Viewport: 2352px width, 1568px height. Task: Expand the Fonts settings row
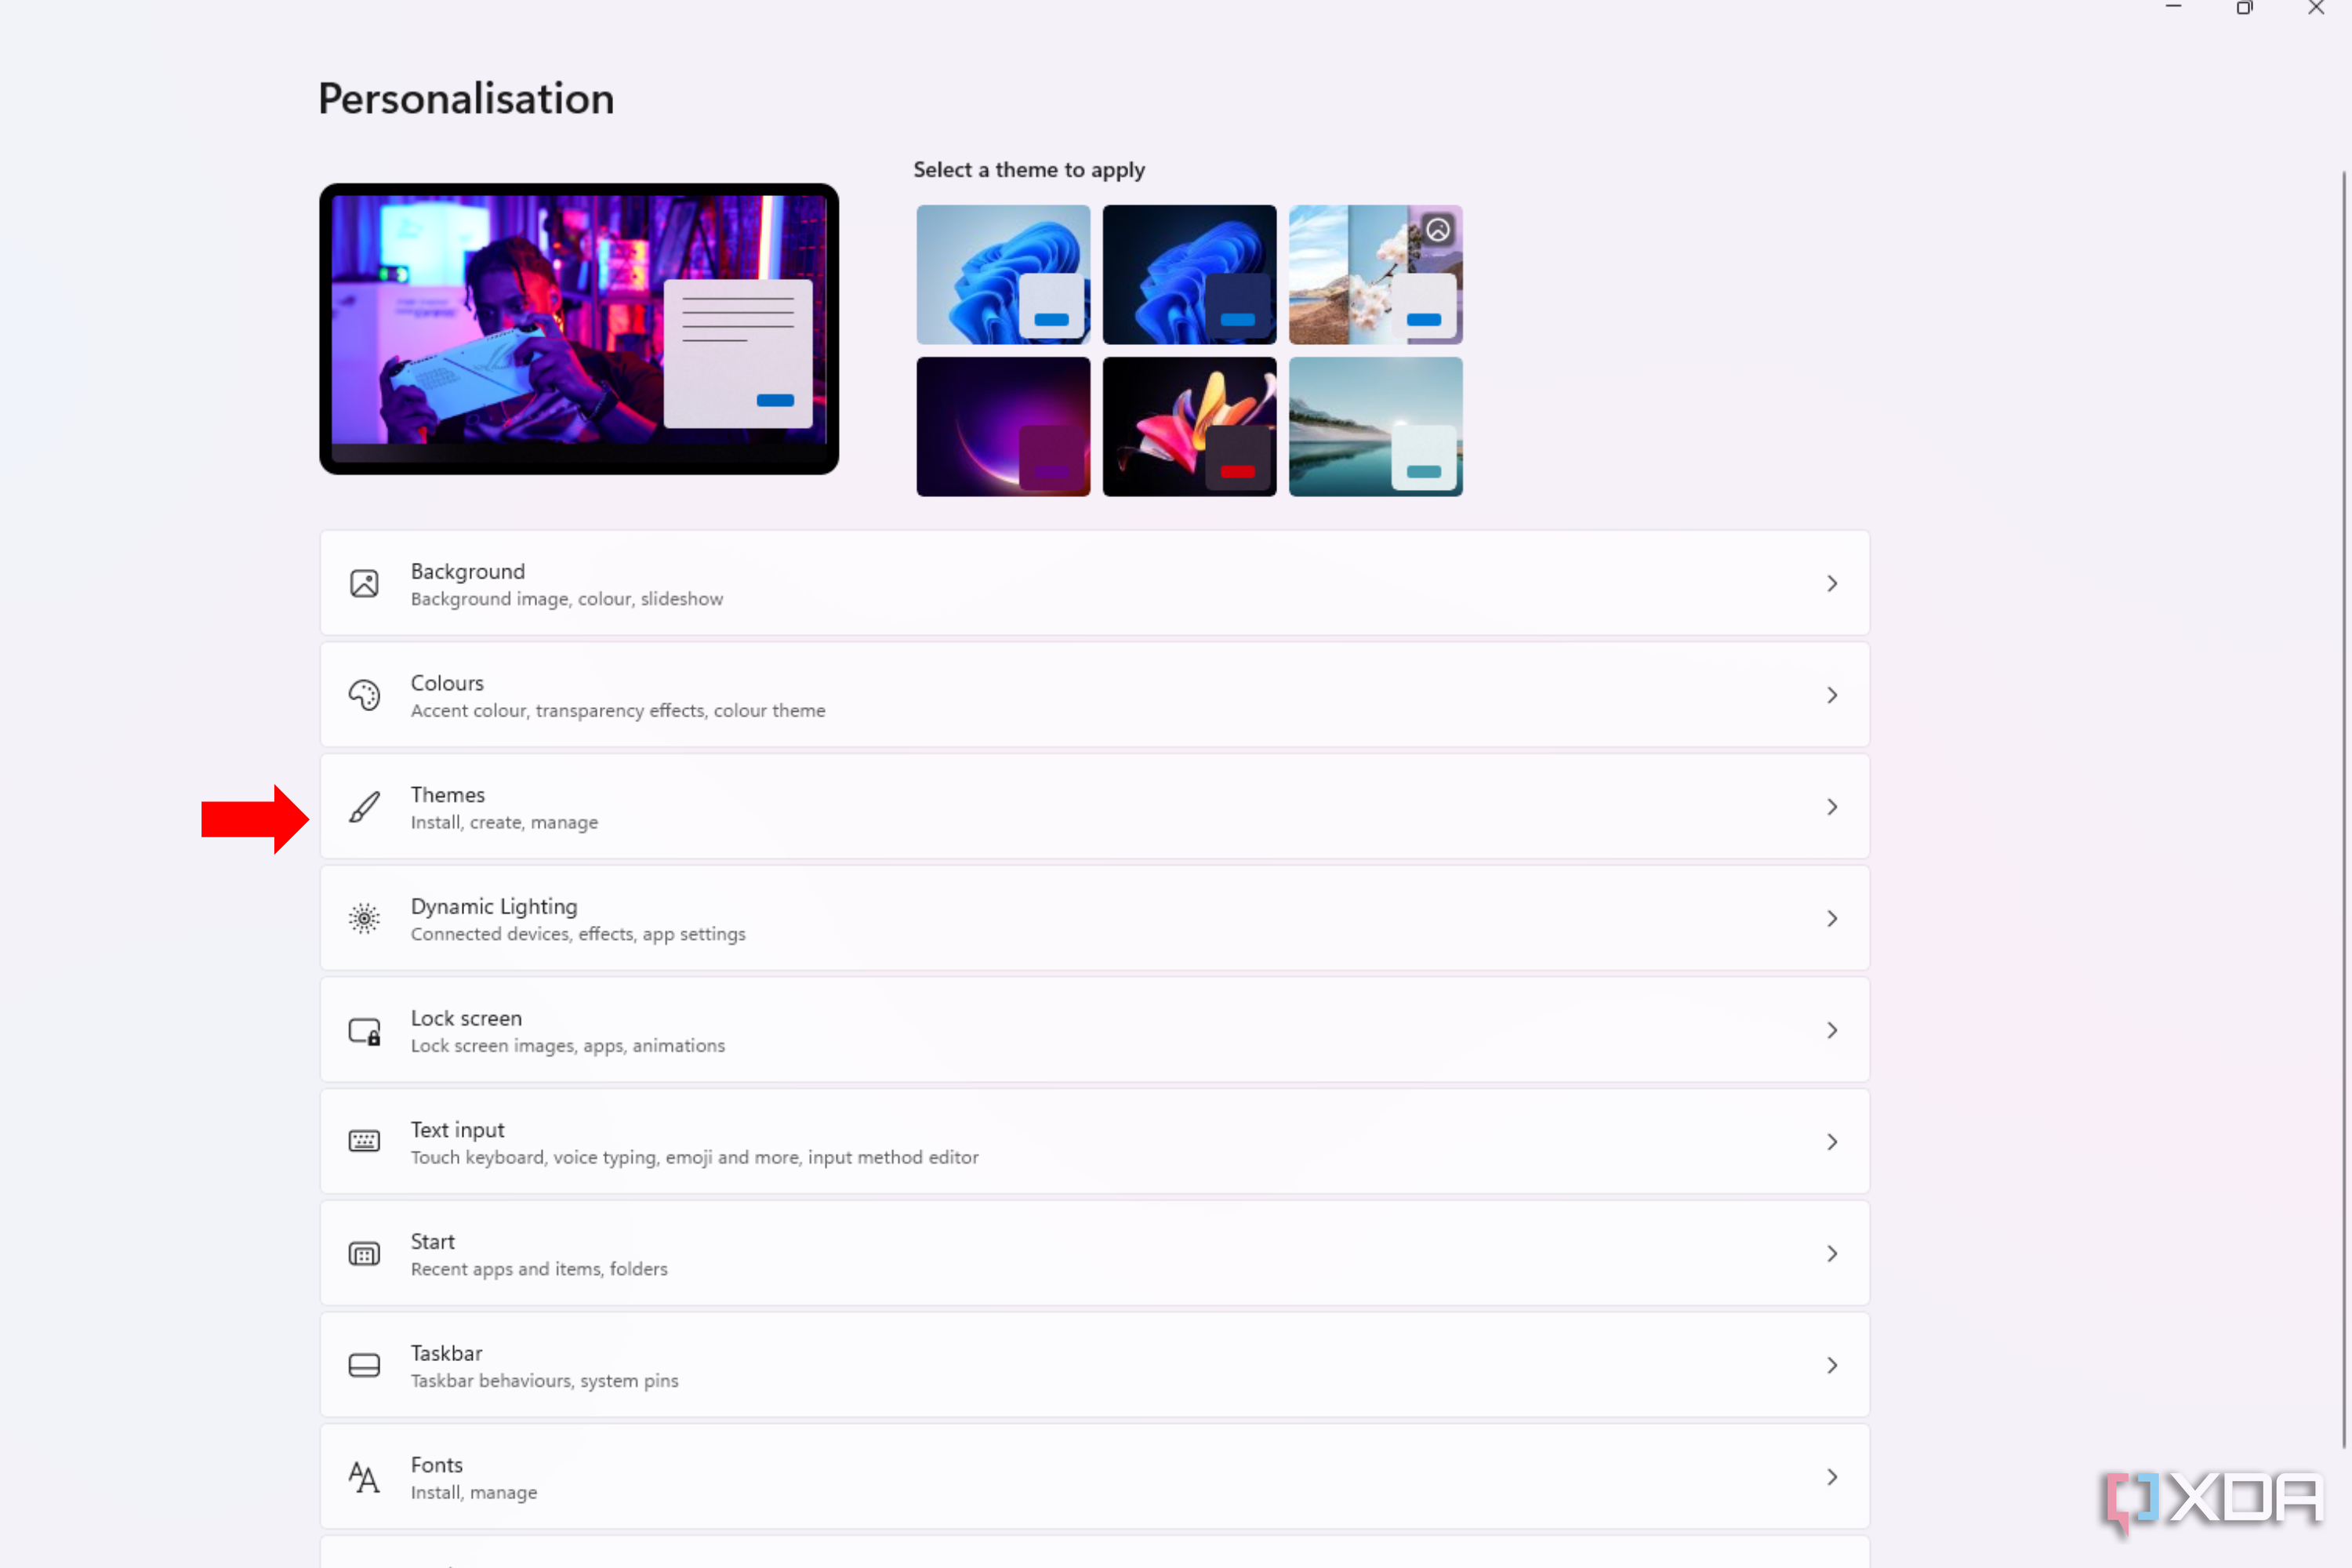coord(1833,1476)
